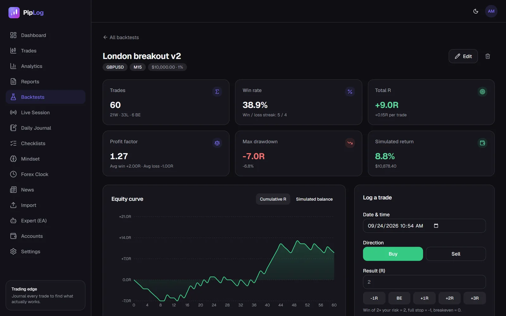506x316 pixels.
Task: Open the calendar picker icon in date field
Action: pyautogui.click(x=436, y=226)
